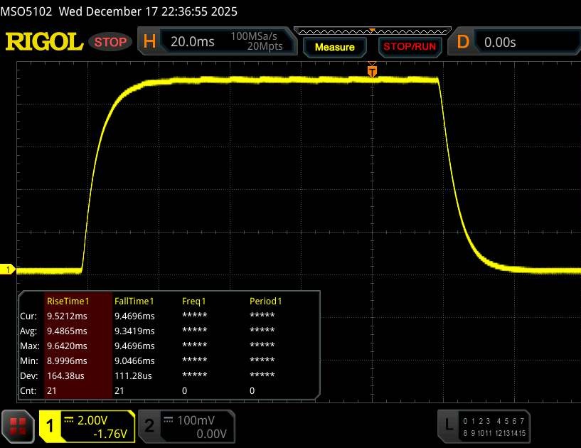
Task: Click the orange H horizontal icon
Action: tap(149, 42)
